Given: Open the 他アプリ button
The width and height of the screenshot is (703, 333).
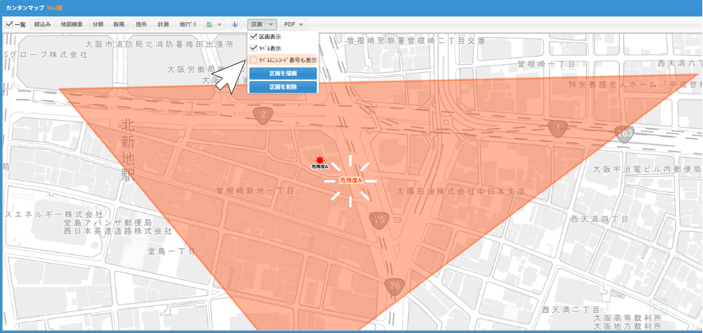Looking at the screenshot, I should click(187, 24).
